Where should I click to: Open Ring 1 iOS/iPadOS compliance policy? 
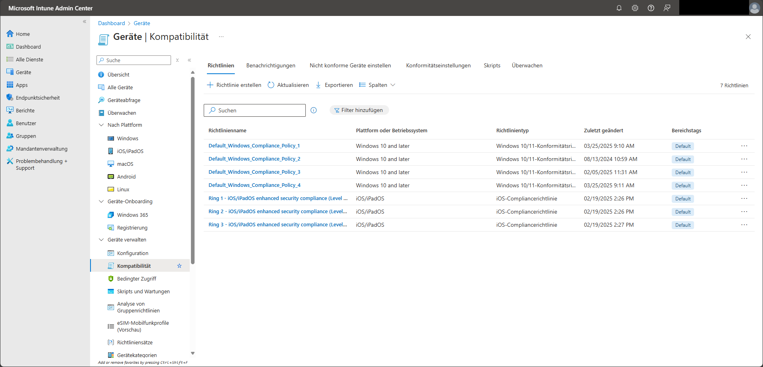tap(278, 198)
